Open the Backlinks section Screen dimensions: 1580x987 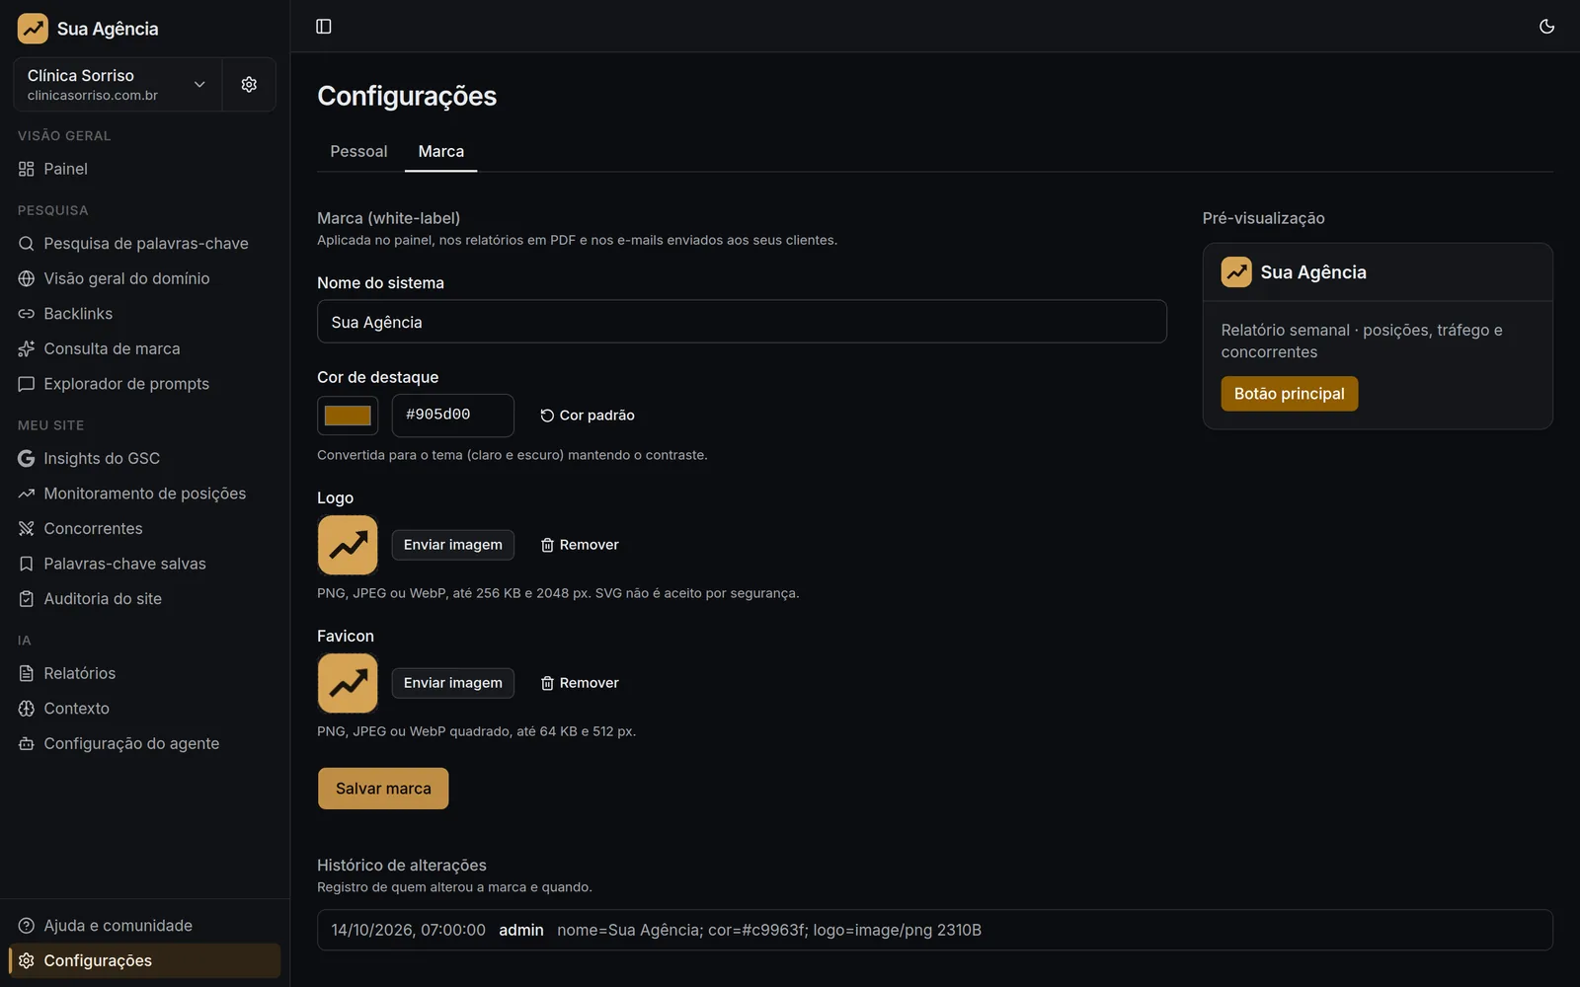coord(144,313)
